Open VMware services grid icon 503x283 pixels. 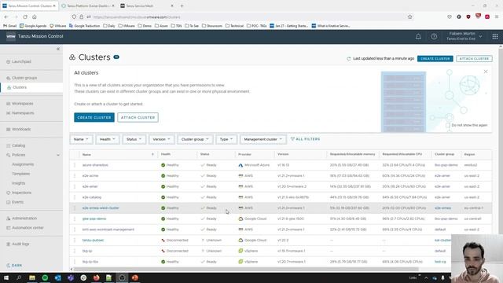coord(495,37)
